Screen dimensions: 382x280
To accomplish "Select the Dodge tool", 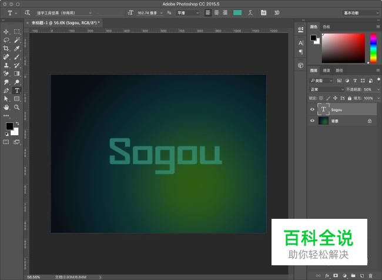I will pos(16,82).
